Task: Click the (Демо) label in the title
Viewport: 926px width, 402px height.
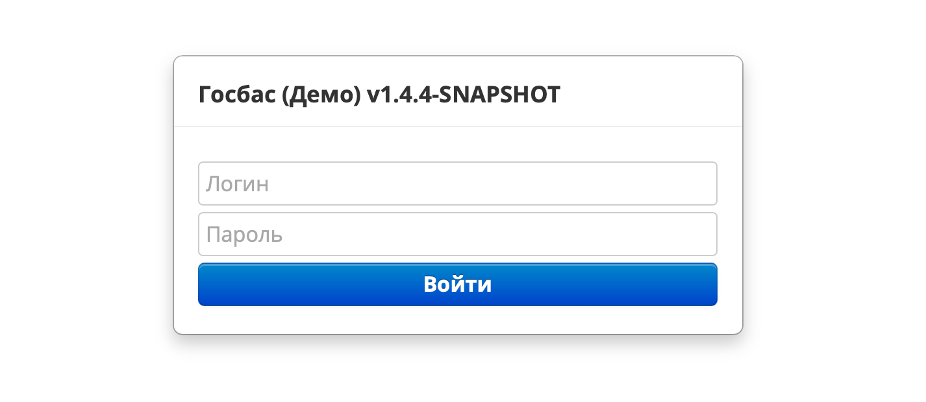Action: pos(322,95)
